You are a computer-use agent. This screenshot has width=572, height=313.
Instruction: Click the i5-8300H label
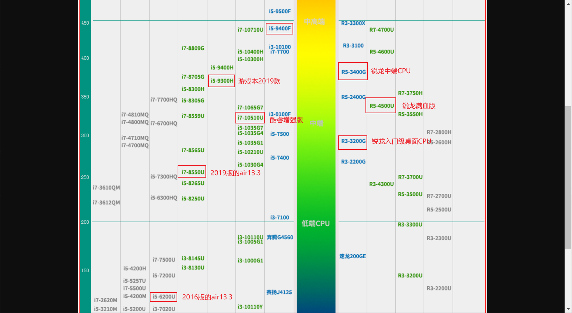pyautogui.click(x=193, y=89)
